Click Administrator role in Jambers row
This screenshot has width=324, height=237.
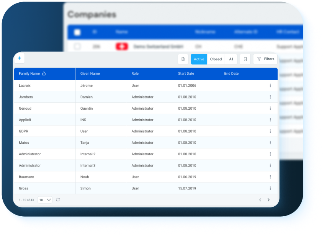[x=142, y=97]
